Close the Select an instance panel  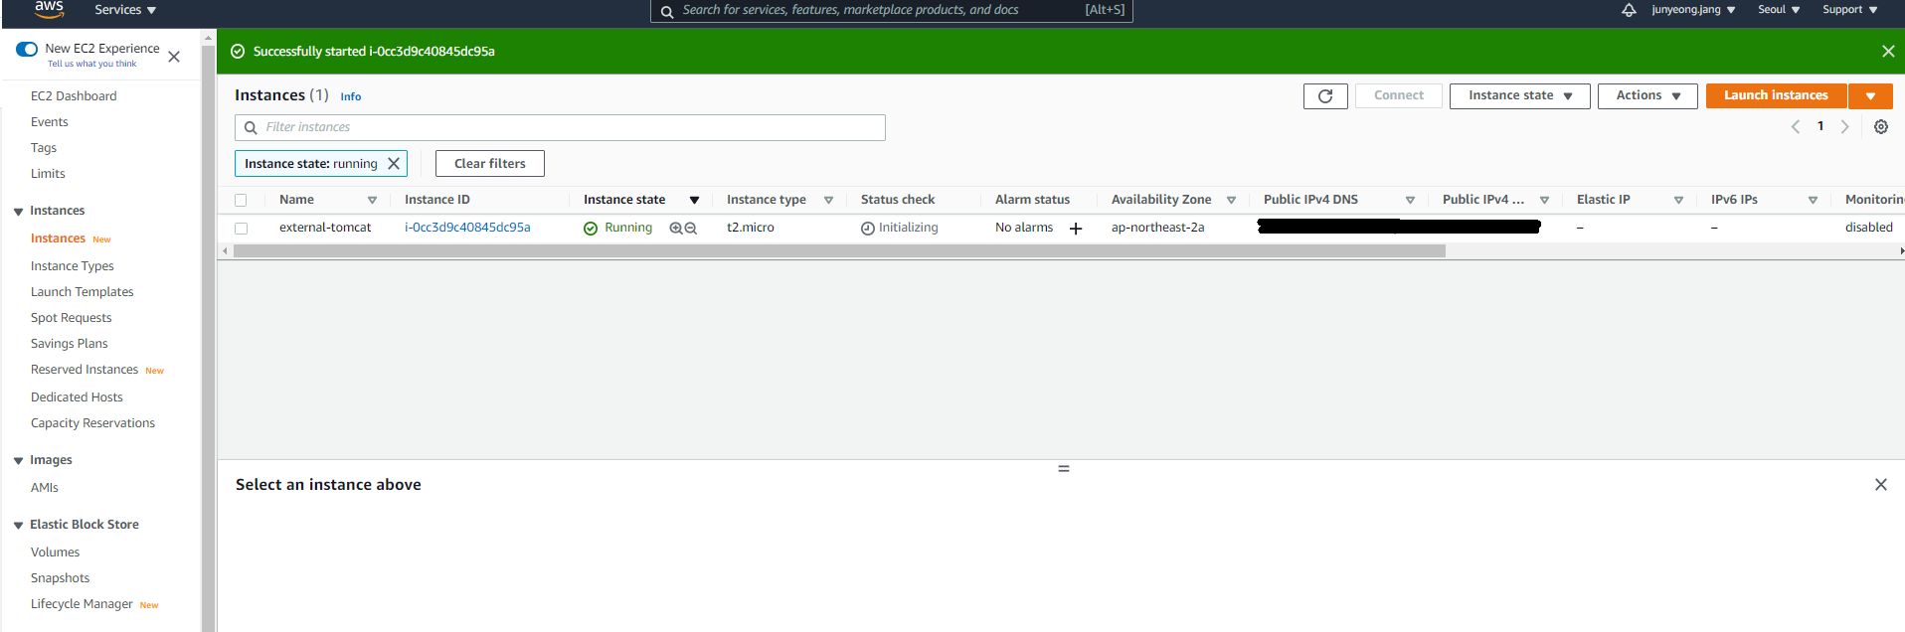[x=1881, y=485]
